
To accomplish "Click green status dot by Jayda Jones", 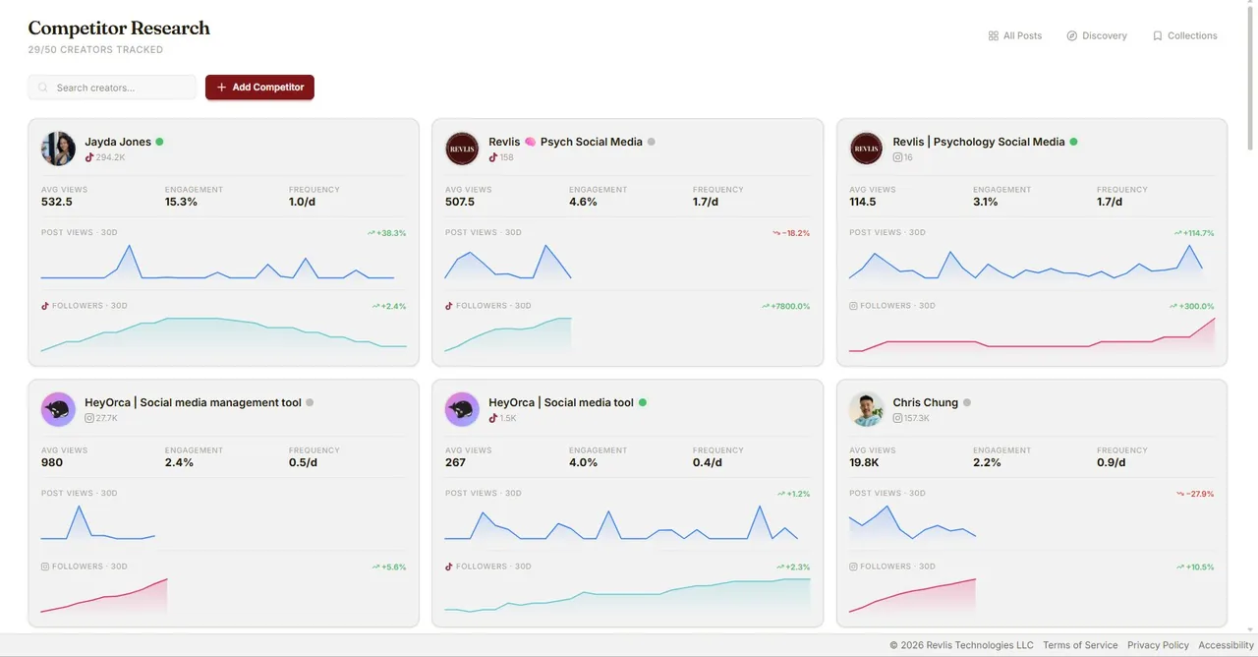I will tap(159, 142).
